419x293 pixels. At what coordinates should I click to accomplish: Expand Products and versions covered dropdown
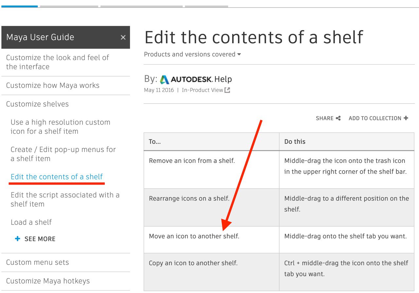pos(192,54)
